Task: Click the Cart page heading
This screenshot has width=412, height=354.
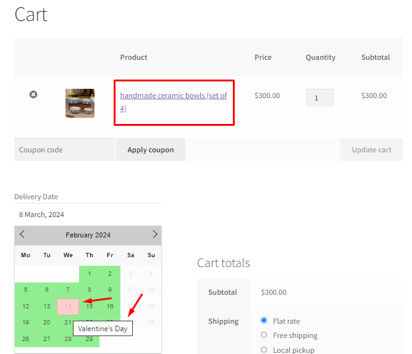Action: click(x=31, y=15)
